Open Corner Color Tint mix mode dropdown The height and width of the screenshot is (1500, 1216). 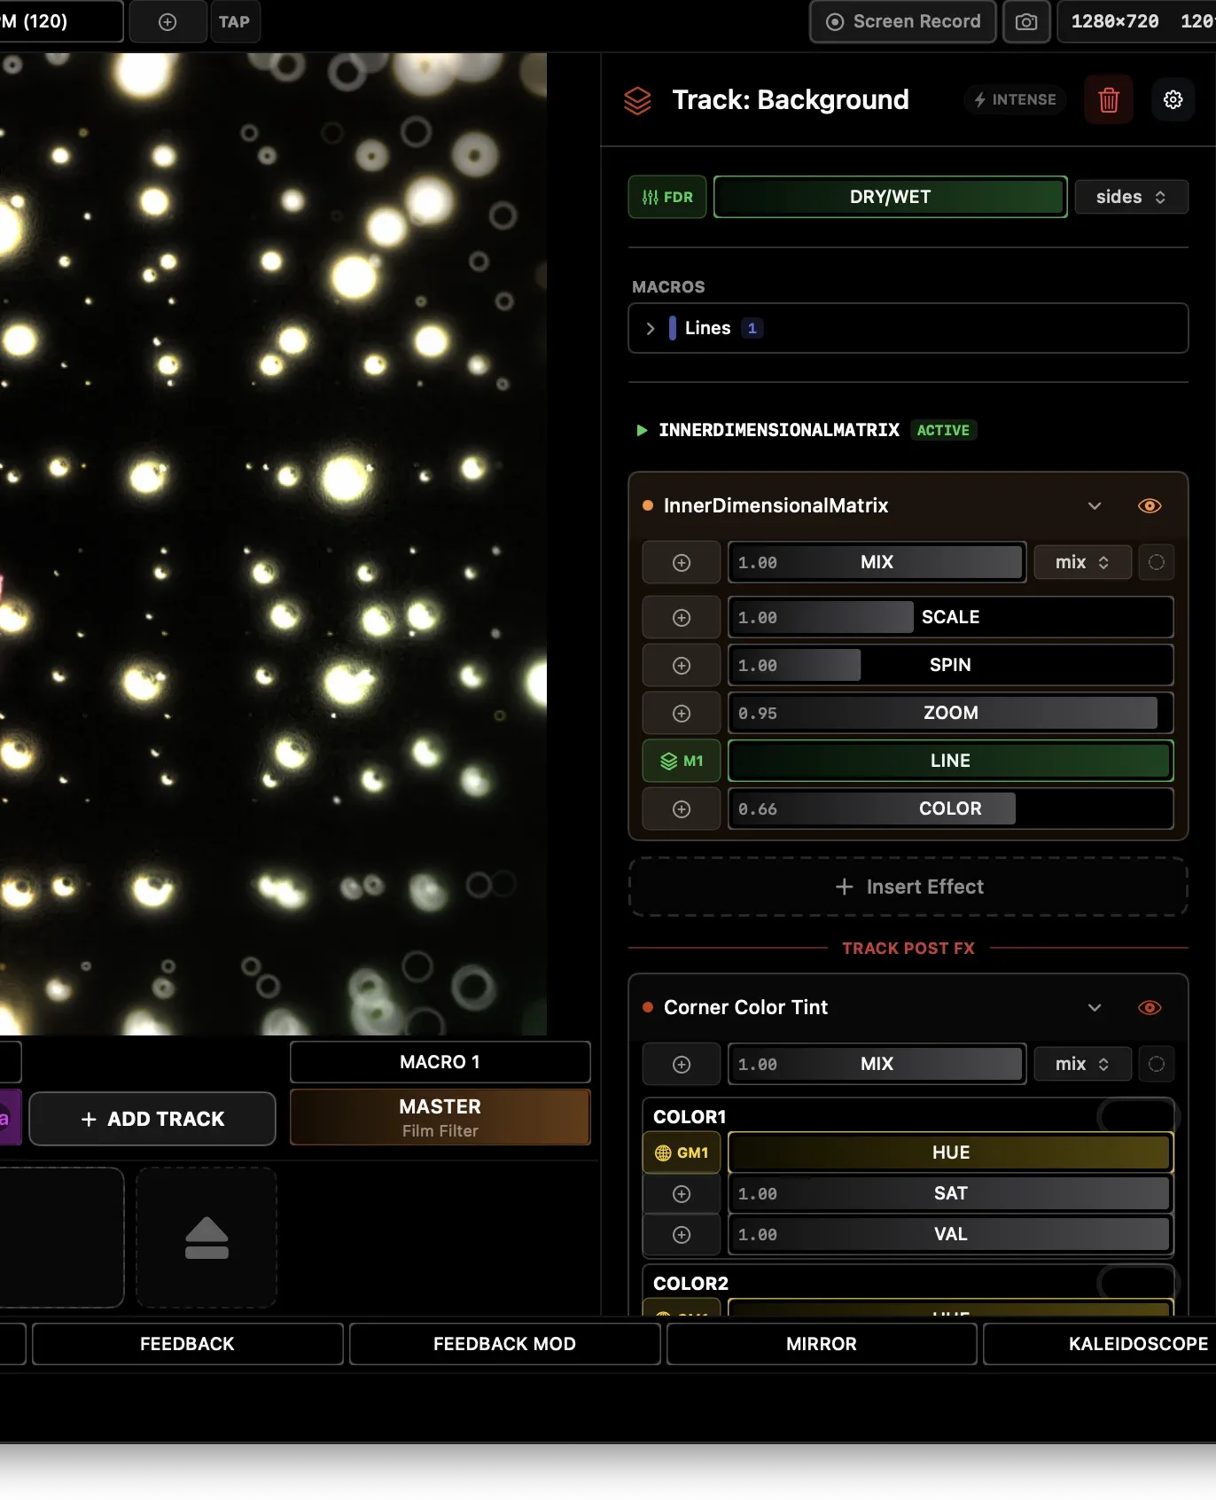(1082, 1064)
